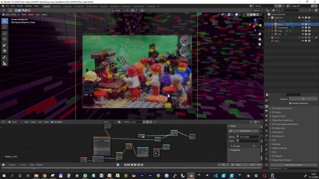Select the Scale tool in viewport toolbar

coord(4,45)
